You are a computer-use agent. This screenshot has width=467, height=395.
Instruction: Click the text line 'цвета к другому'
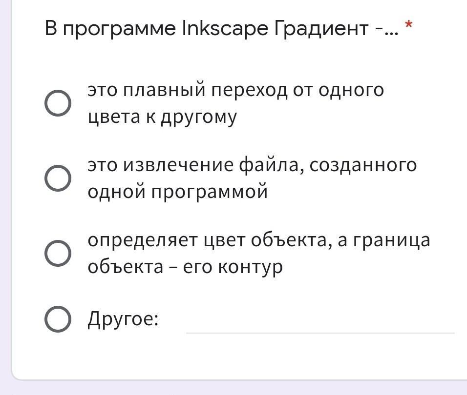[x=162, y=117]
